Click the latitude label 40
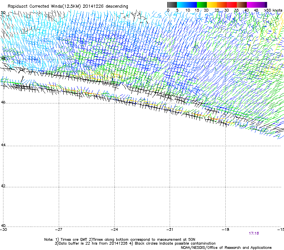Viewport: 284px width, 250px height. pyautogui.click(x=3, y=225)
